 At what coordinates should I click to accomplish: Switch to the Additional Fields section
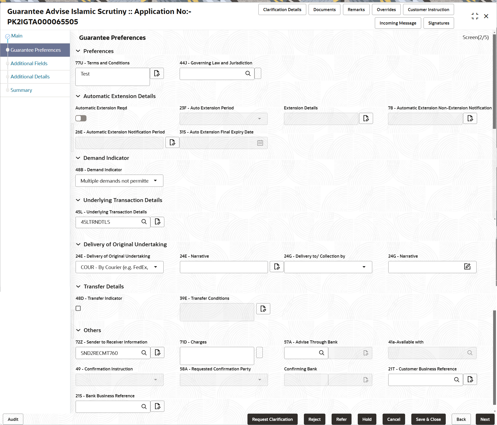coord(29,63)
